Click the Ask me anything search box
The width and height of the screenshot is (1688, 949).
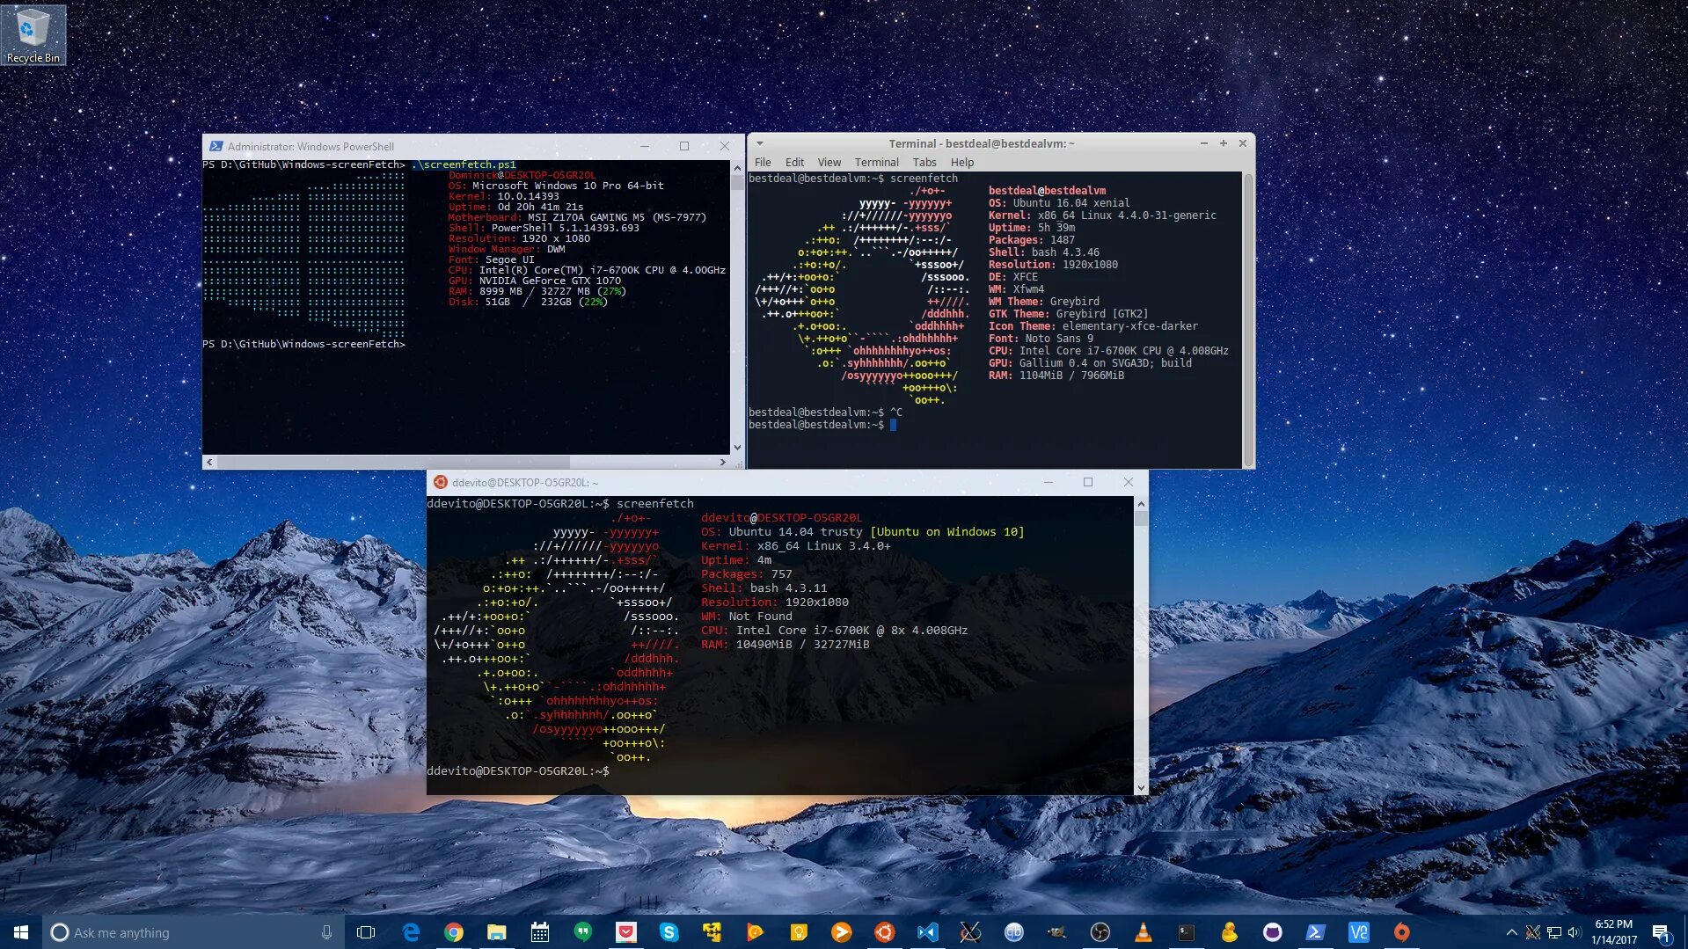[193, 932]
